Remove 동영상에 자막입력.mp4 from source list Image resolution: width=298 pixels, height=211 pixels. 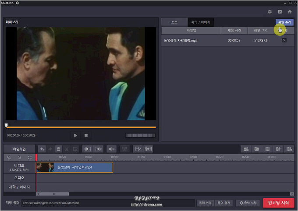[x=284, y=40]
